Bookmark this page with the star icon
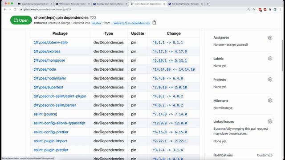Viewport: 285px width, 160px height. [x=254, y=9]
